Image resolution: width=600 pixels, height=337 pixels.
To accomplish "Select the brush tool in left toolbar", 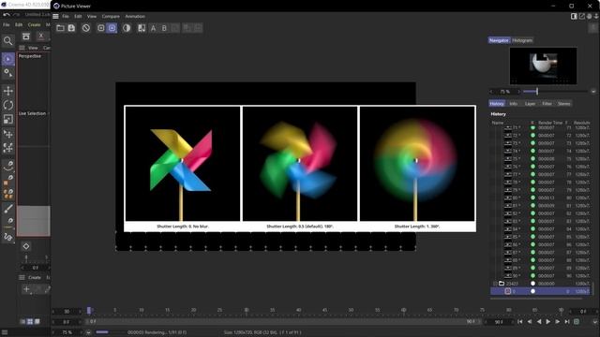I will coord(8,209).
